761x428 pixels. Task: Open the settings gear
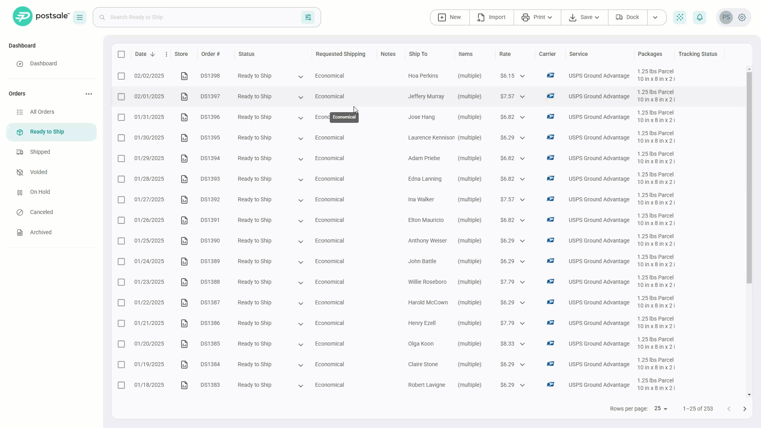pos(742,17)
